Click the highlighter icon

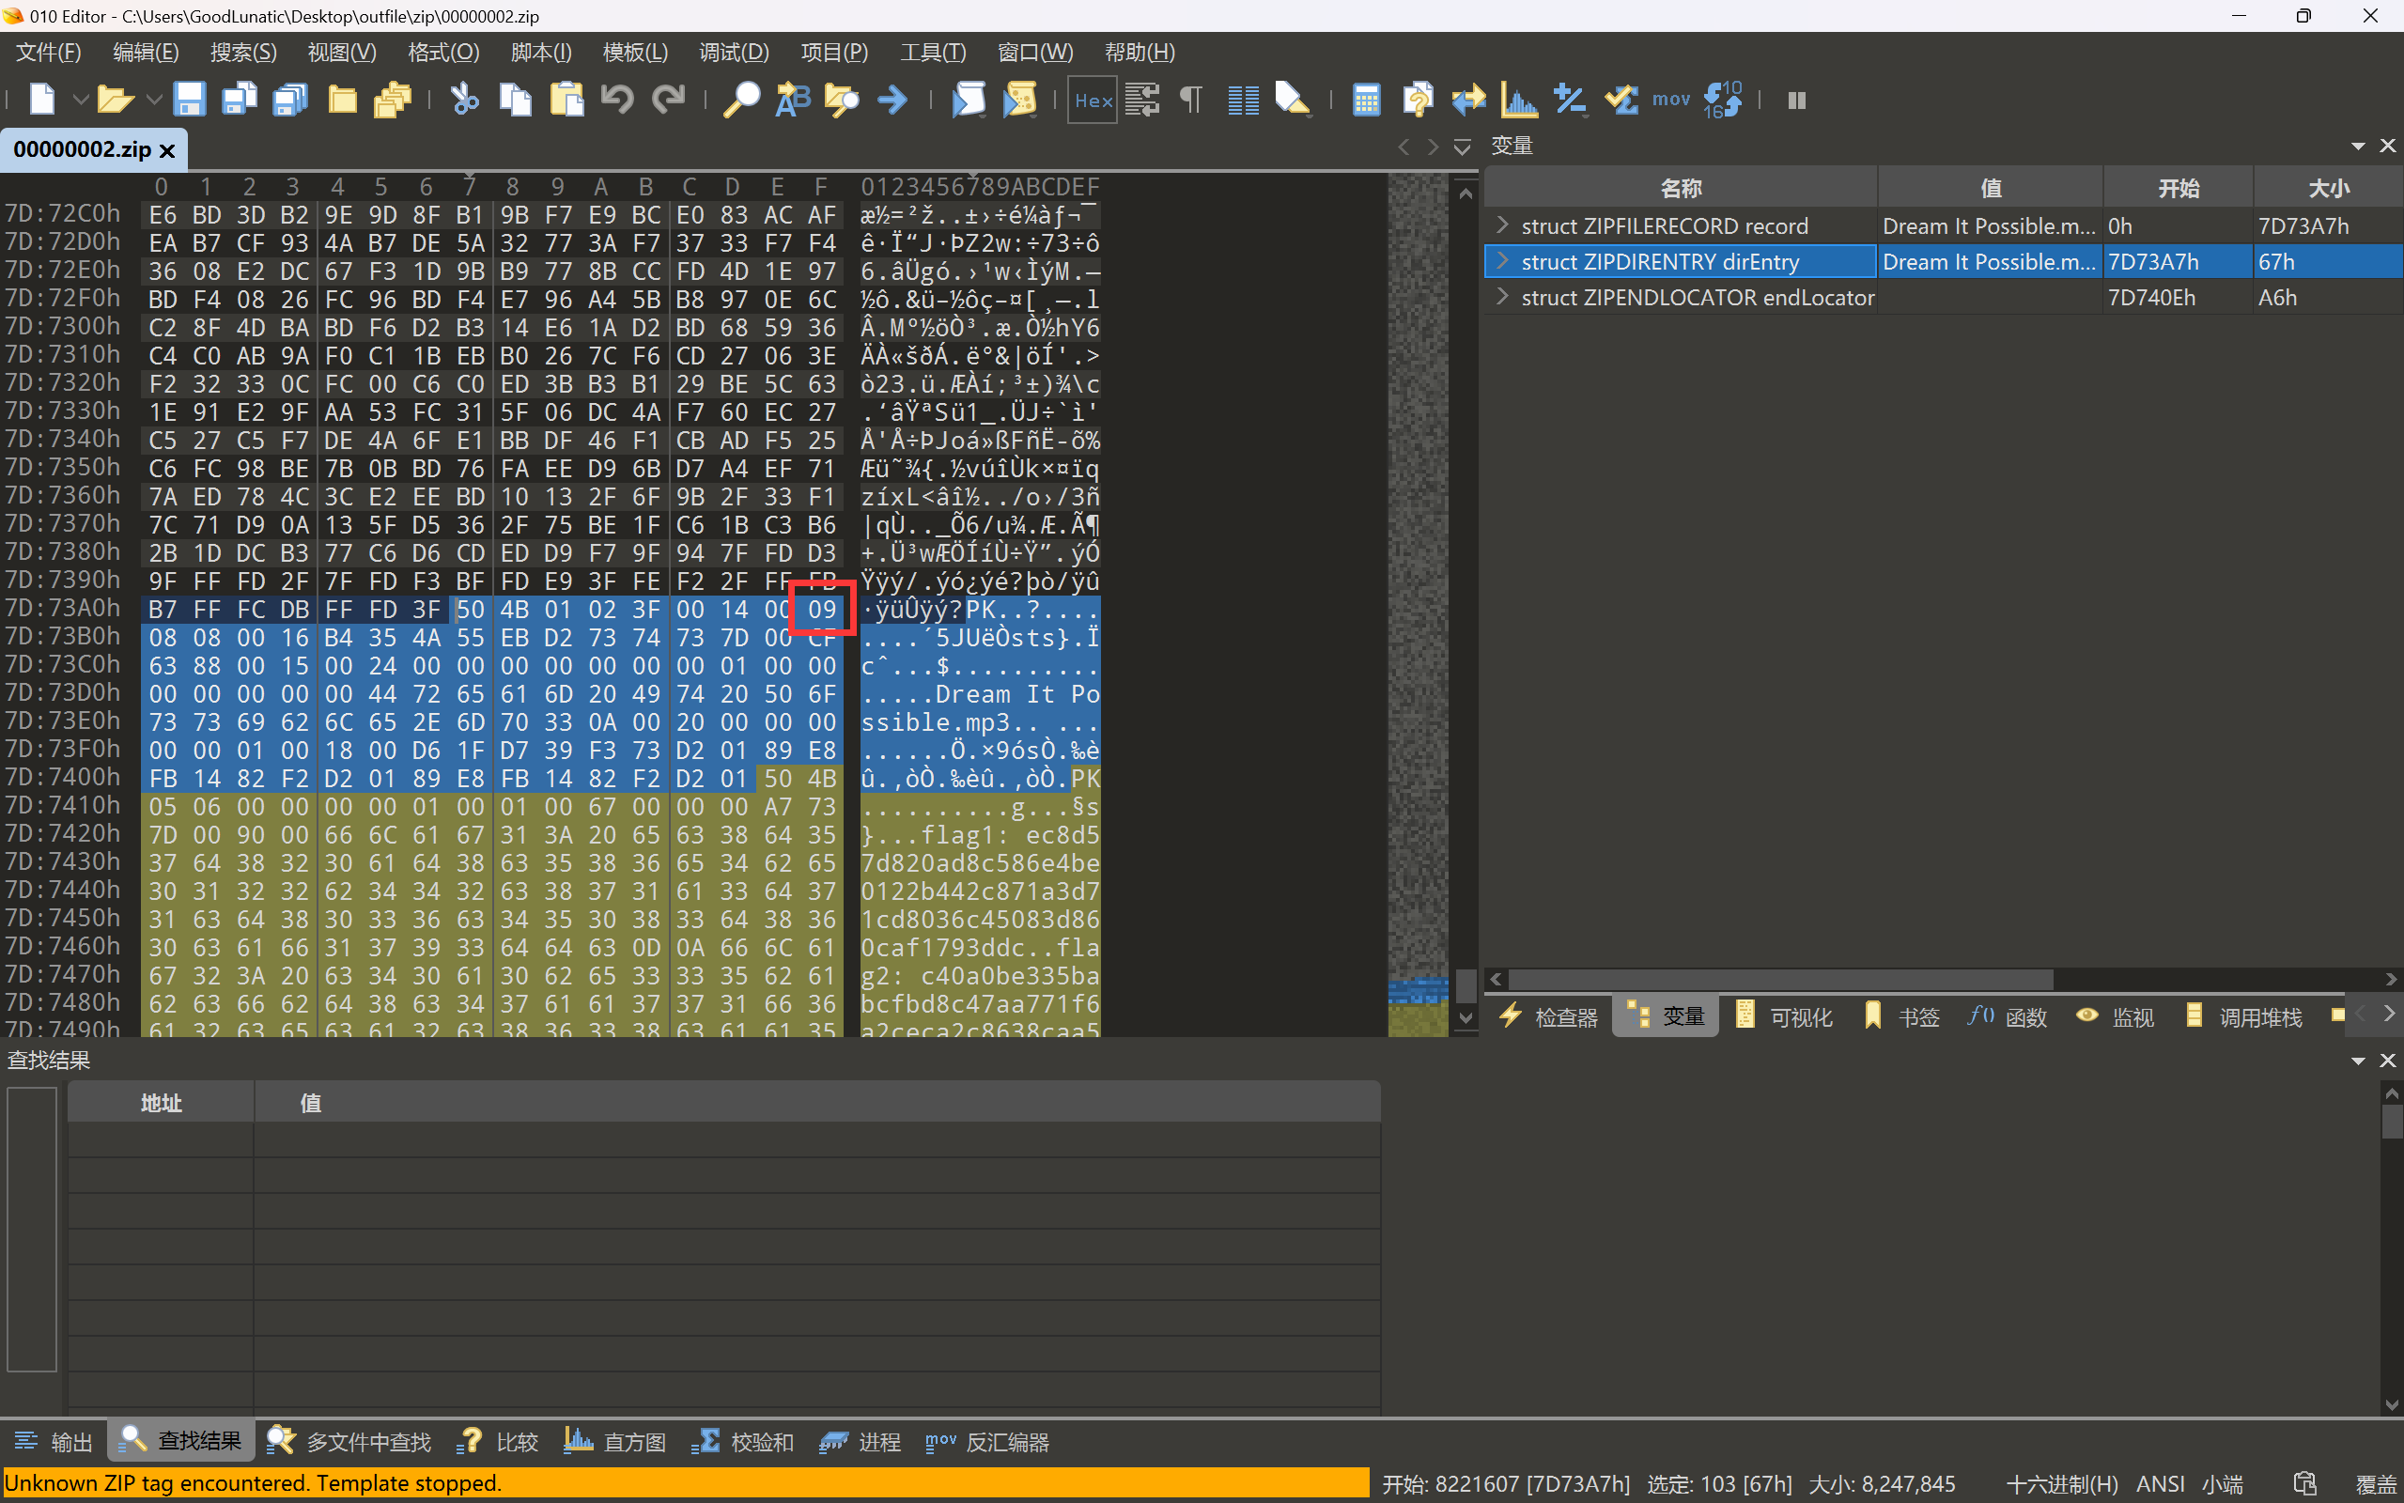tap(1292, 100)
